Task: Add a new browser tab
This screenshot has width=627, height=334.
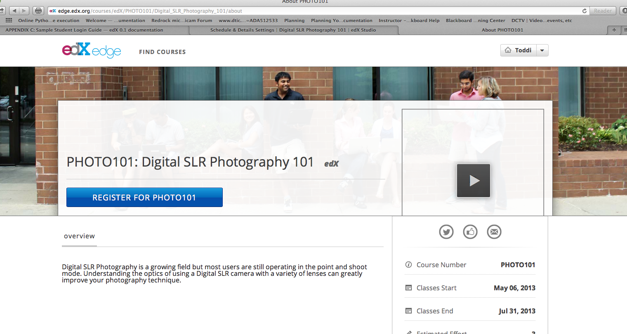Action: click(x=614, y=30)
